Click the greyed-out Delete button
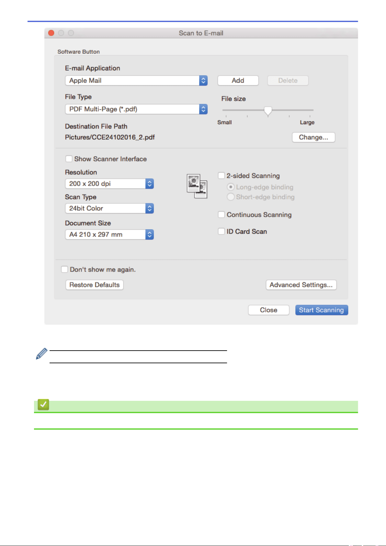386x546 pixels. (x=288, y=80)
